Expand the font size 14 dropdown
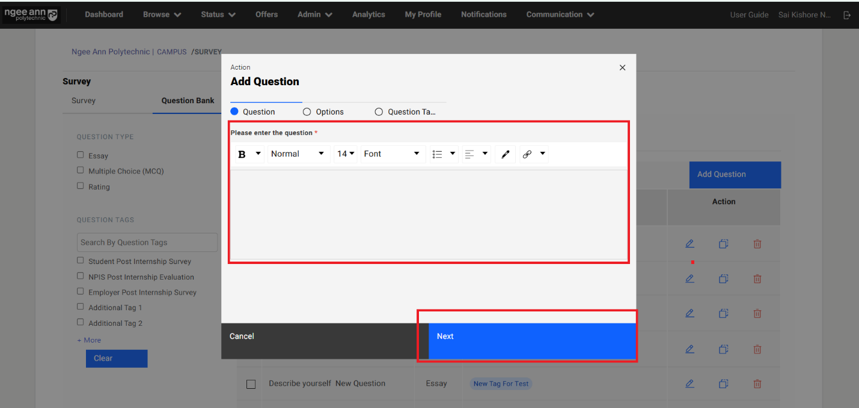859x408 pixels. pos(346,154)
